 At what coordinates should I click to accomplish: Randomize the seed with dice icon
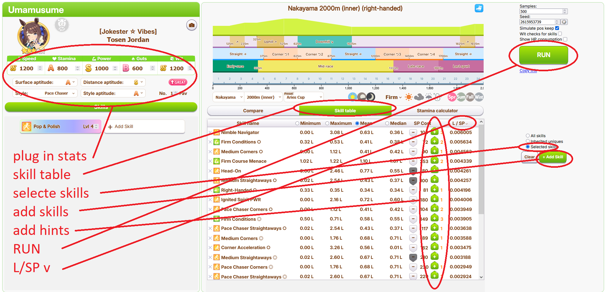click(x=564, y=22)
